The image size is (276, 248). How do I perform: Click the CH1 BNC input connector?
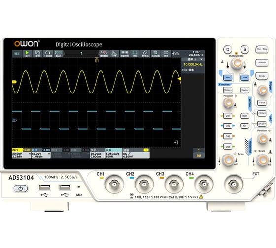(x=114, y=185)
